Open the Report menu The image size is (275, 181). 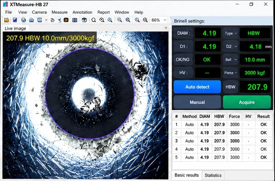[103, 12]
